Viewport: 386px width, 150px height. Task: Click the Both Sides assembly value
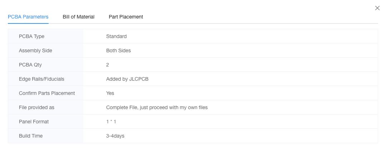118,50
